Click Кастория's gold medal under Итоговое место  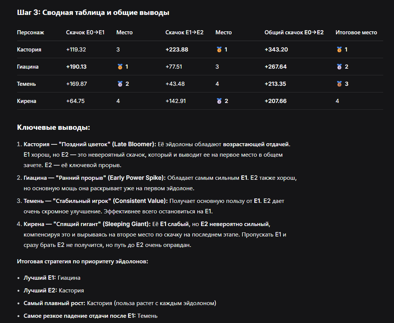[x=339, y=50]
